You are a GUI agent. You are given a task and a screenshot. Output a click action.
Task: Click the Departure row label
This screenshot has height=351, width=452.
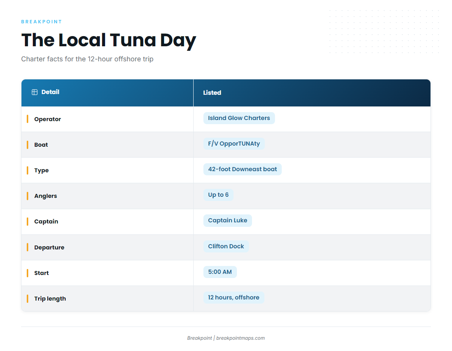[x=49, y=248]
